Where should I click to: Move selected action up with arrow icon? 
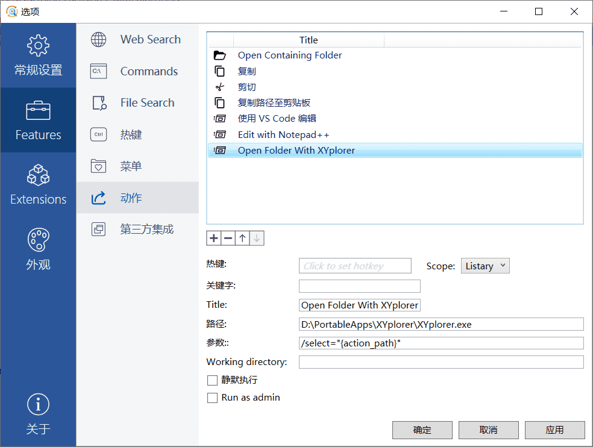tap(242, 238)
